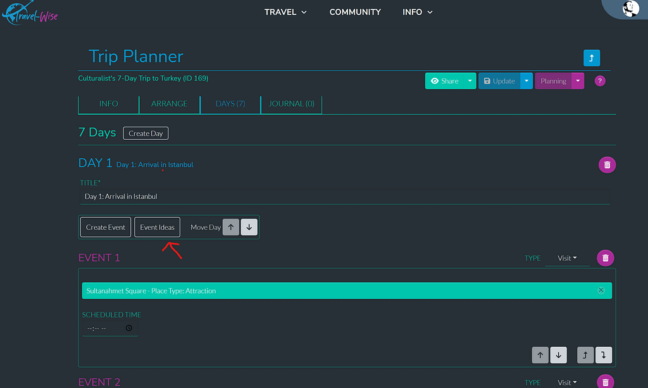
Task: Click the blue jump-to-top arrow icon
Action: pos(591,58)
